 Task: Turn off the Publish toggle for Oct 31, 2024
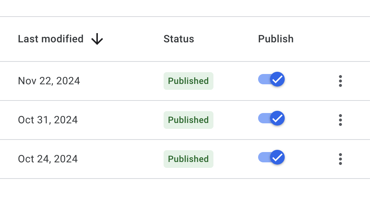tap(271, 118)
